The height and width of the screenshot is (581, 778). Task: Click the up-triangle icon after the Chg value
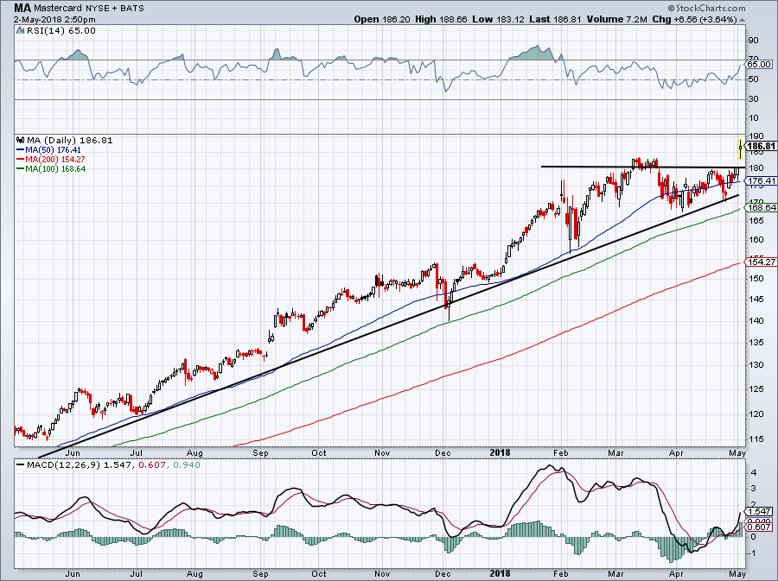tap(743, 20)
